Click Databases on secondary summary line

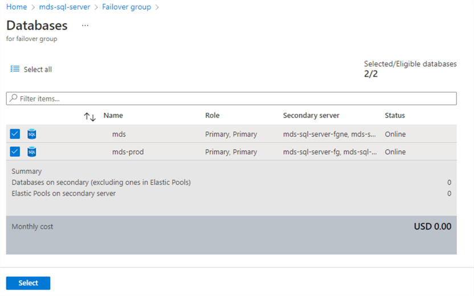(101, 182)
